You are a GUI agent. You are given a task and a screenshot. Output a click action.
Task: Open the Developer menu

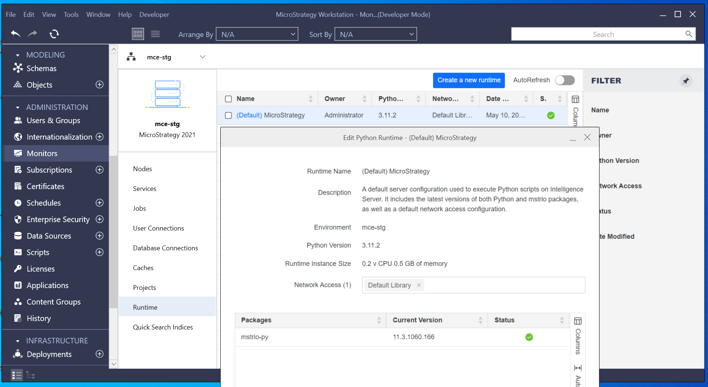(154, 14)
